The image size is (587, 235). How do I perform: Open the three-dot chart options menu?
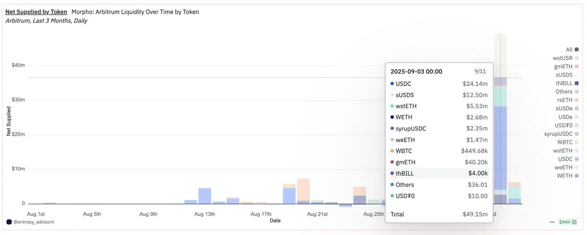click(x=552, y=222)
